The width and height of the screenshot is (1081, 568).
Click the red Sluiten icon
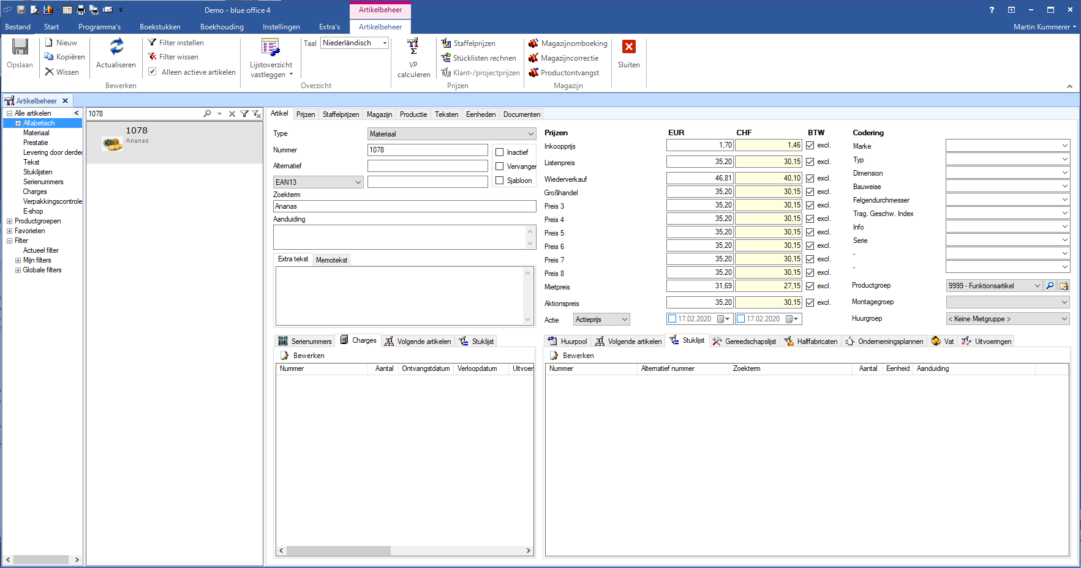628,47
